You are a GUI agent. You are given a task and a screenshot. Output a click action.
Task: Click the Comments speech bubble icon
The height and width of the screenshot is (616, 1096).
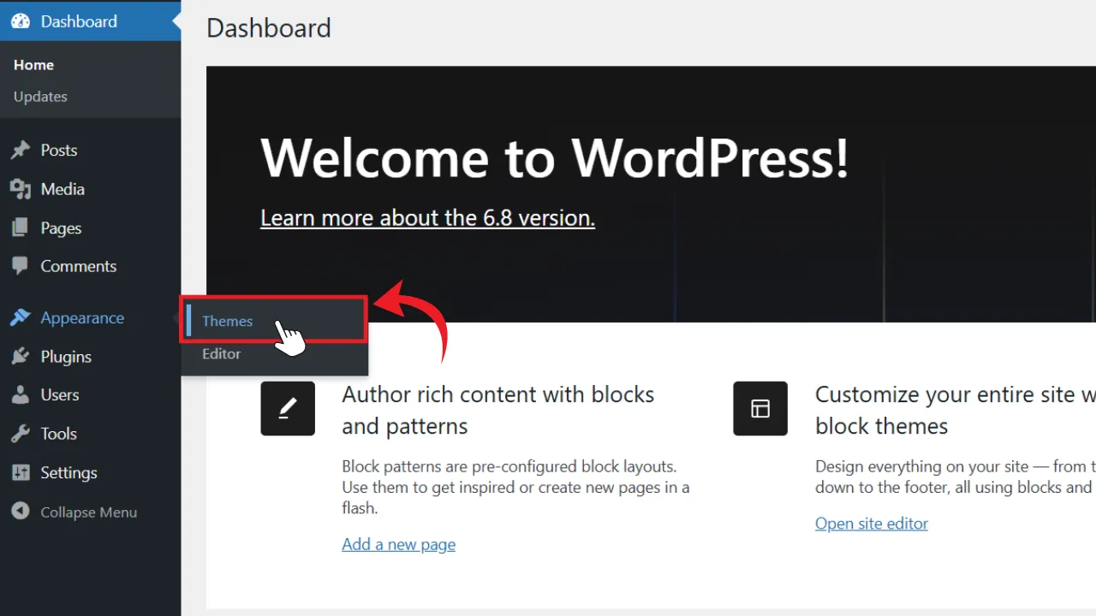[x=20, y=267]
